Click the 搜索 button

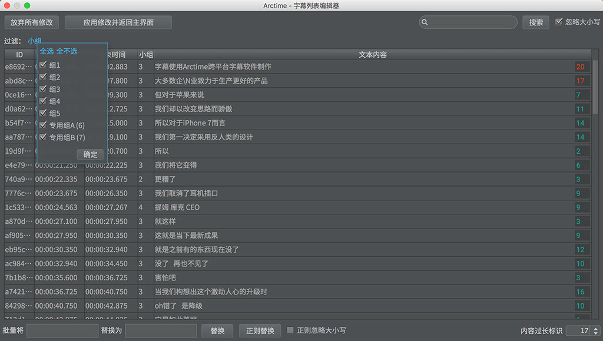coord(535,22)
